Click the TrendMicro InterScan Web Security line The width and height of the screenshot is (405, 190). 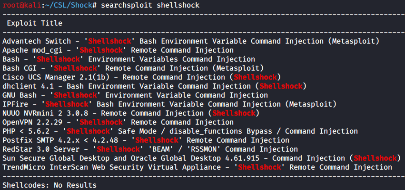[x=197, y=167]
